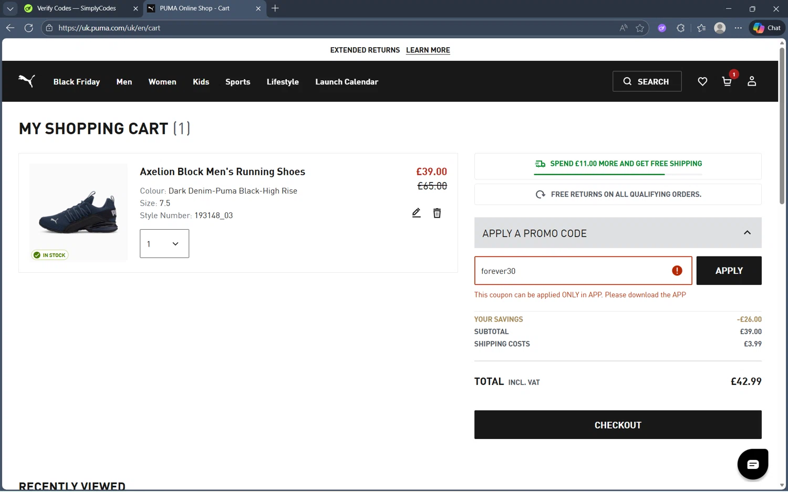788x492 pixels.
Task: Switch to the Verify Codes SimplyCodes tab
Action: coord(77,8)
